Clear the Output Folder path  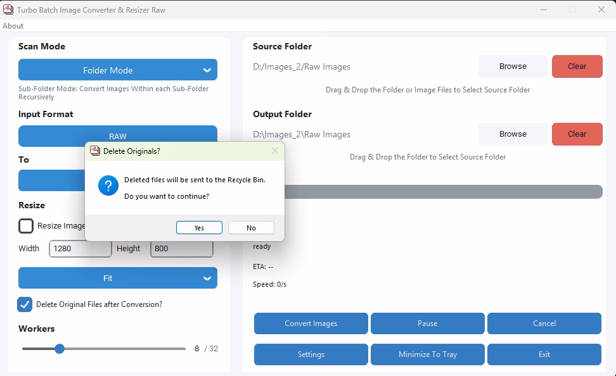tap(577, 134)
